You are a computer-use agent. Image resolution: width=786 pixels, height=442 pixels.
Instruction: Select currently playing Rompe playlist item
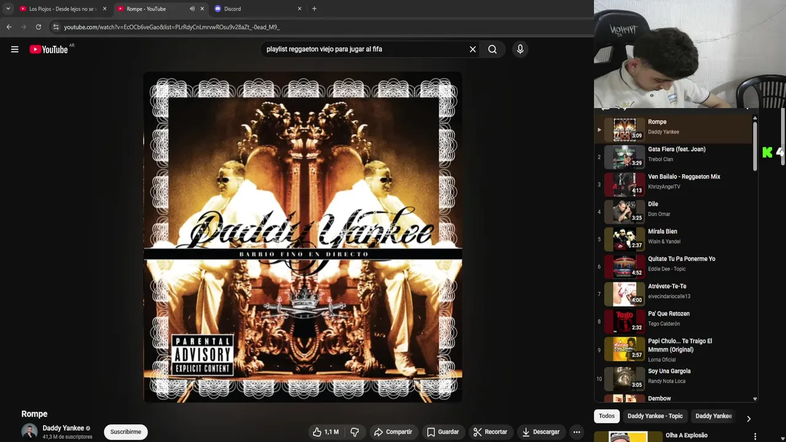tap(674, 130)
